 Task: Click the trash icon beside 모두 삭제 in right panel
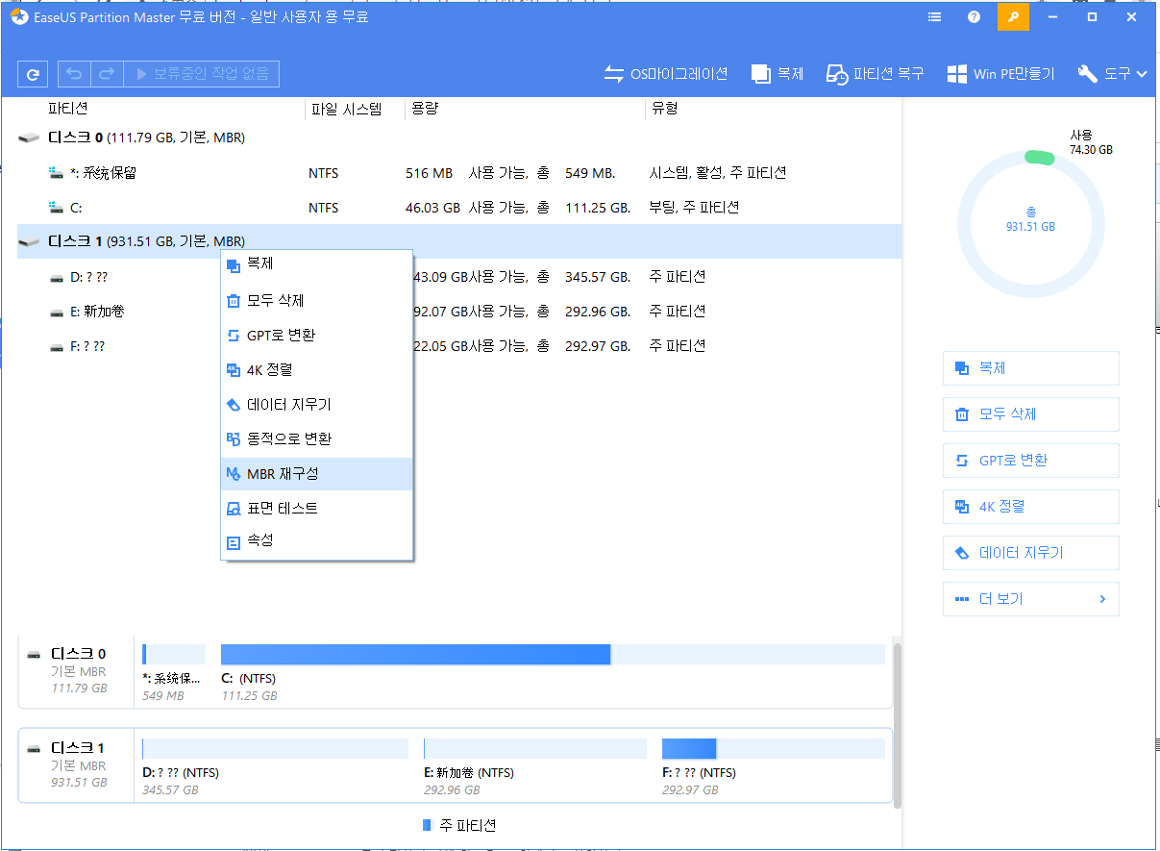tap(962, 414)
